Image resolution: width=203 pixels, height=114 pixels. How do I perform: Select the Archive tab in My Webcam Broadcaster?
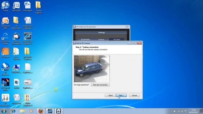point(101,39)
